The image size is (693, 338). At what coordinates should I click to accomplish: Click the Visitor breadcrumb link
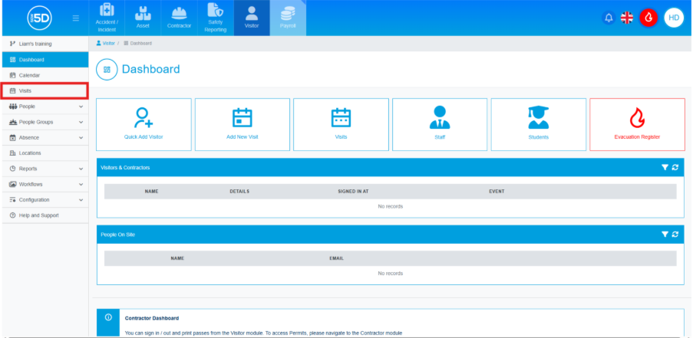click(106, 44)
